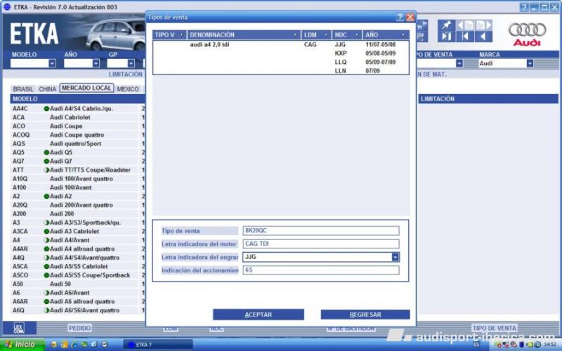The width and height of the screenshot is (562, 351).
Task: Sort by AÑO column header in dialog
Action: 386,34
